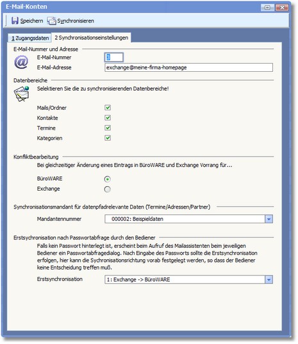Click the restore window button in title bar
This screenshot has height=344, width=298.
click(267, 7)
